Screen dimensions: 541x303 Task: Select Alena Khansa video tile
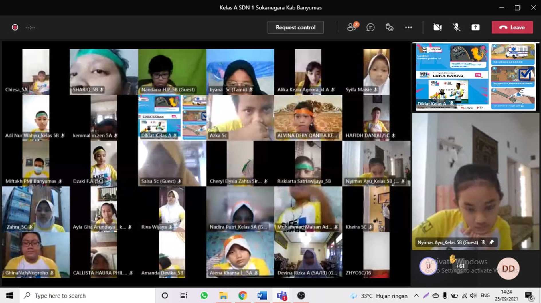click(x=240, y=255)
